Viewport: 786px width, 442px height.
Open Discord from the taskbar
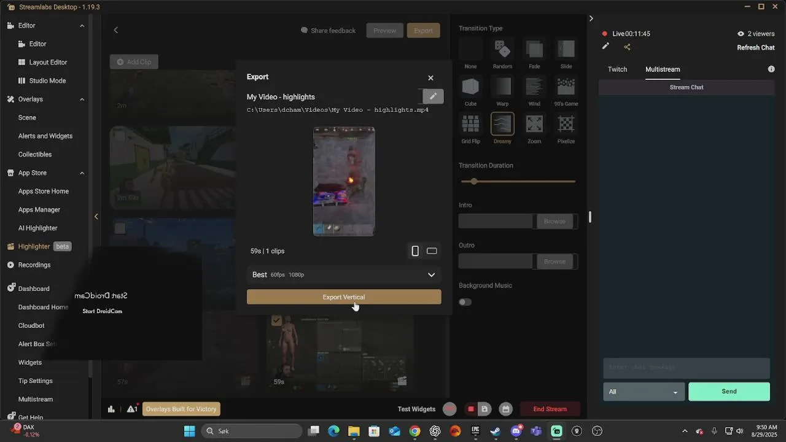point(515,431)
